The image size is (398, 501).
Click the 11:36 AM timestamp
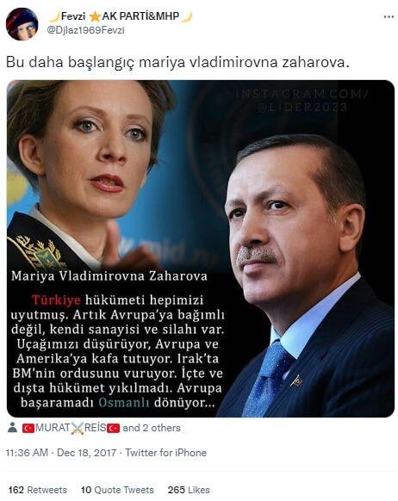point(27,453)
